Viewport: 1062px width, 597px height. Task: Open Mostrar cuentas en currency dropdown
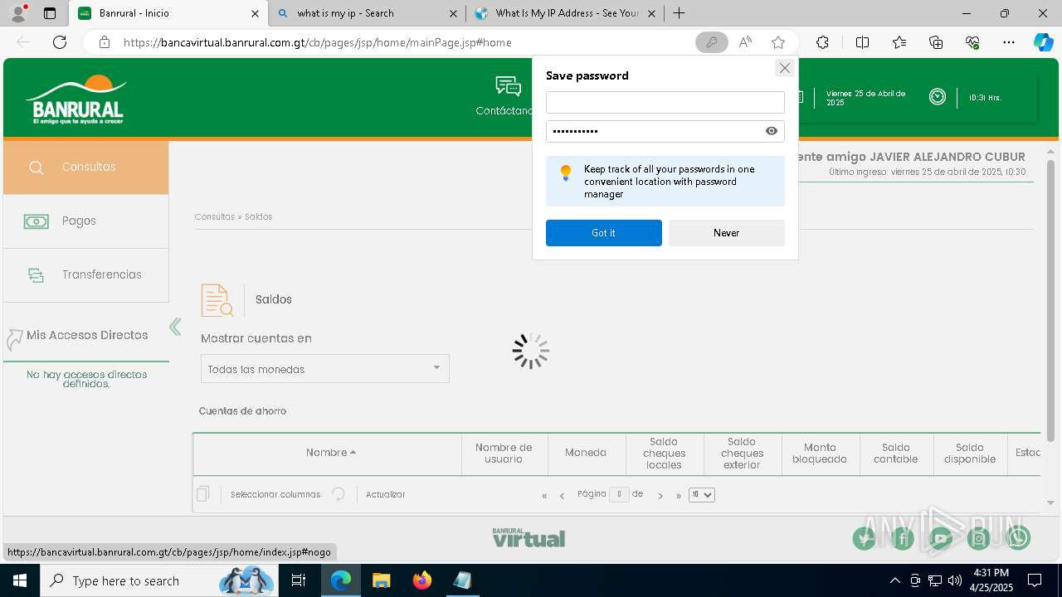325,369
